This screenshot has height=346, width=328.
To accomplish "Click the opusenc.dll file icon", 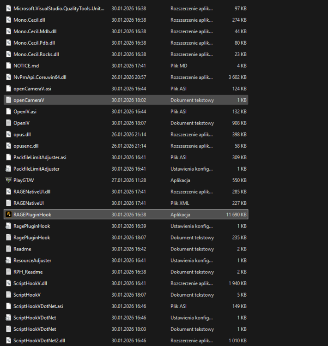I will point(8,146).
